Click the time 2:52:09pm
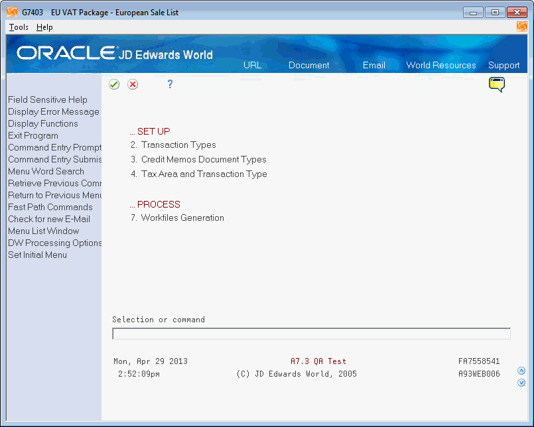The width and height of the screenshot is (534, 427). pyautogui.click(x=139, y=374)
